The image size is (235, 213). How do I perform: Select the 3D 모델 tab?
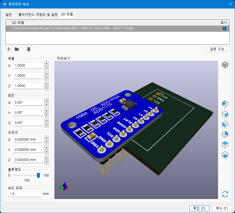click(67, 14)
